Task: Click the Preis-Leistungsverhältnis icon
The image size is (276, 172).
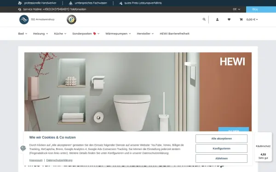Action: coord(121,3)
